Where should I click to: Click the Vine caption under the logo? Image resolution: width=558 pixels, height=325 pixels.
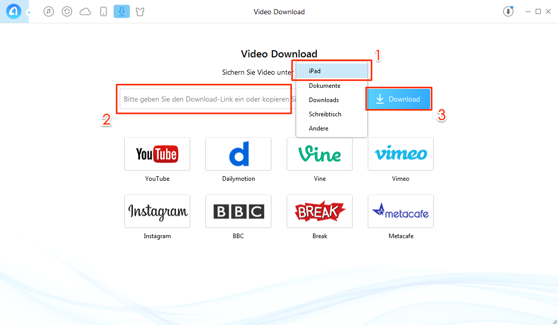[x=320, y=179]
